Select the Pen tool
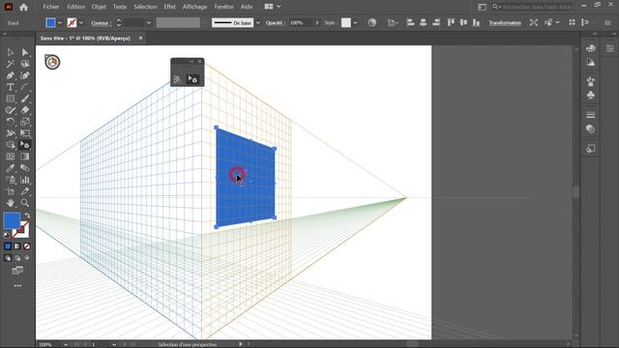The width and height of the screenshot is (619, 348). pos(11,75)
